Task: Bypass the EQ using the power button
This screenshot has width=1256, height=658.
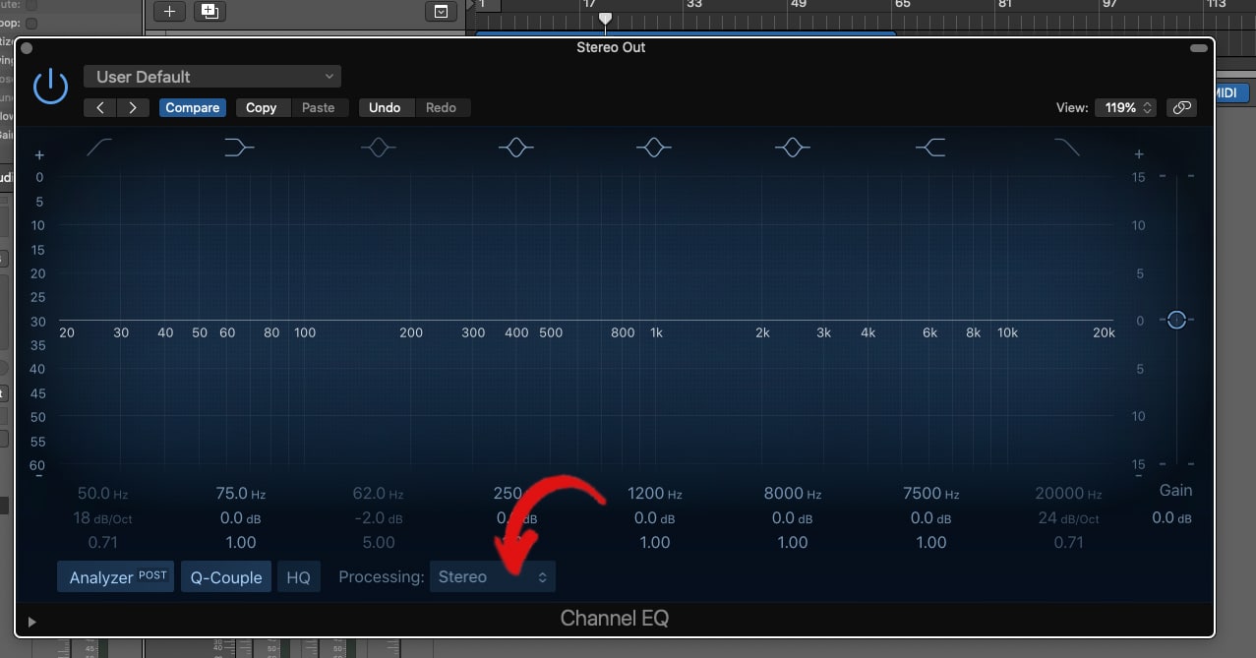Action: pos(50,86)
